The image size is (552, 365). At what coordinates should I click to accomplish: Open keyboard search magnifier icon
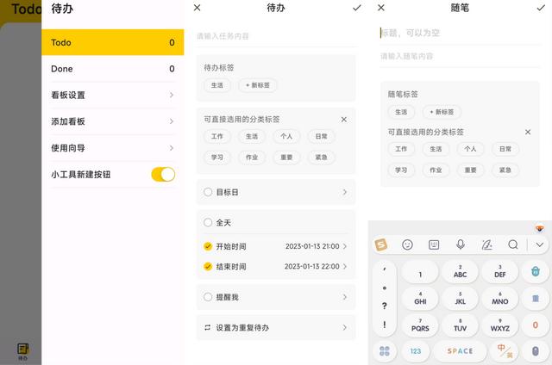coord(513,244)
